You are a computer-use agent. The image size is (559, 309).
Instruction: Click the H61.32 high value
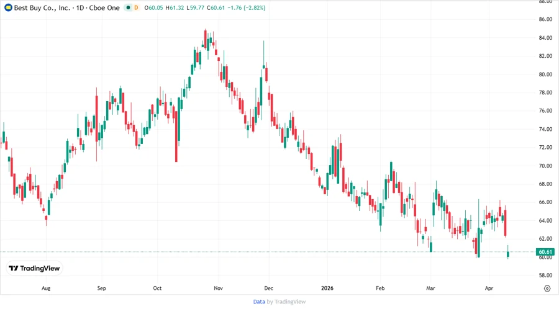point(175,7)
